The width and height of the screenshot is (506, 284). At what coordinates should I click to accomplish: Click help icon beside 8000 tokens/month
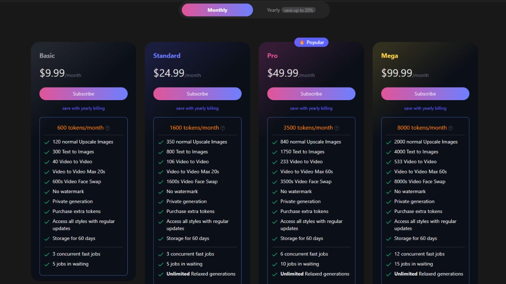point(450,128)
